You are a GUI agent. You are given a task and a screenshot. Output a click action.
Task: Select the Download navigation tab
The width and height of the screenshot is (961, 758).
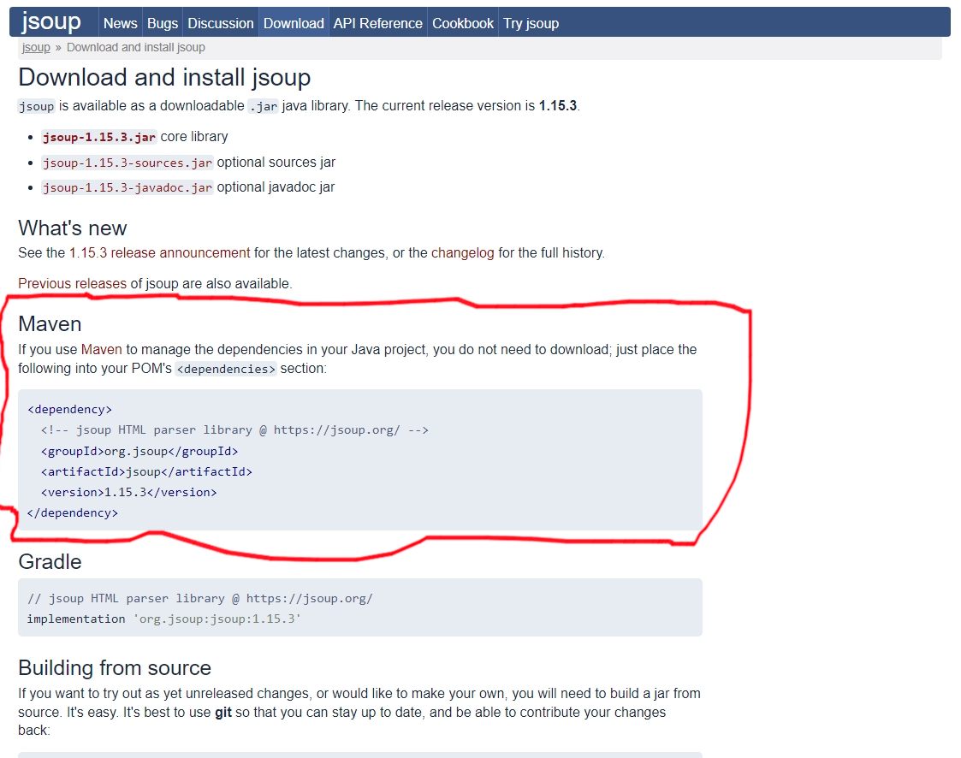294,23
